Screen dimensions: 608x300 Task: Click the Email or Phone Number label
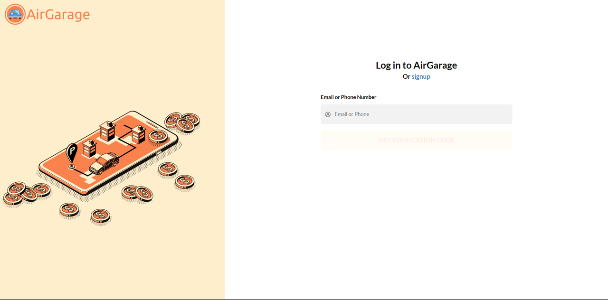[x=349, y=97]
